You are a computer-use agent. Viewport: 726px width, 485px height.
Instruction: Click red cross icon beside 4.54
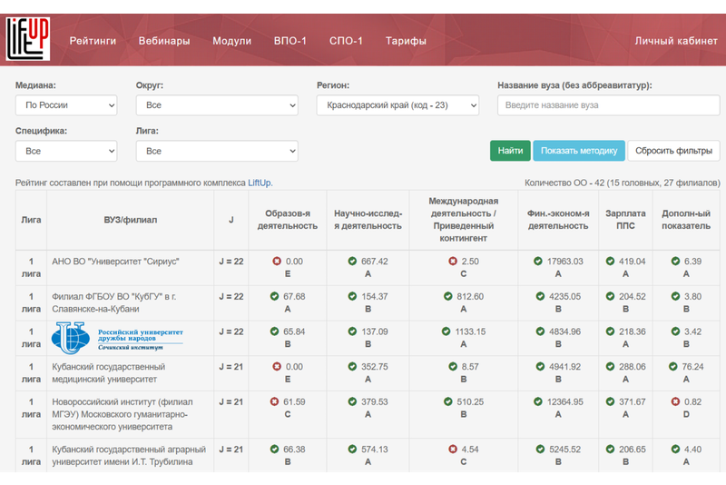453,449
